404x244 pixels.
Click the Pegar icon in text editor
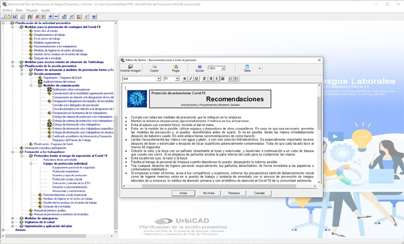[176, 69]
